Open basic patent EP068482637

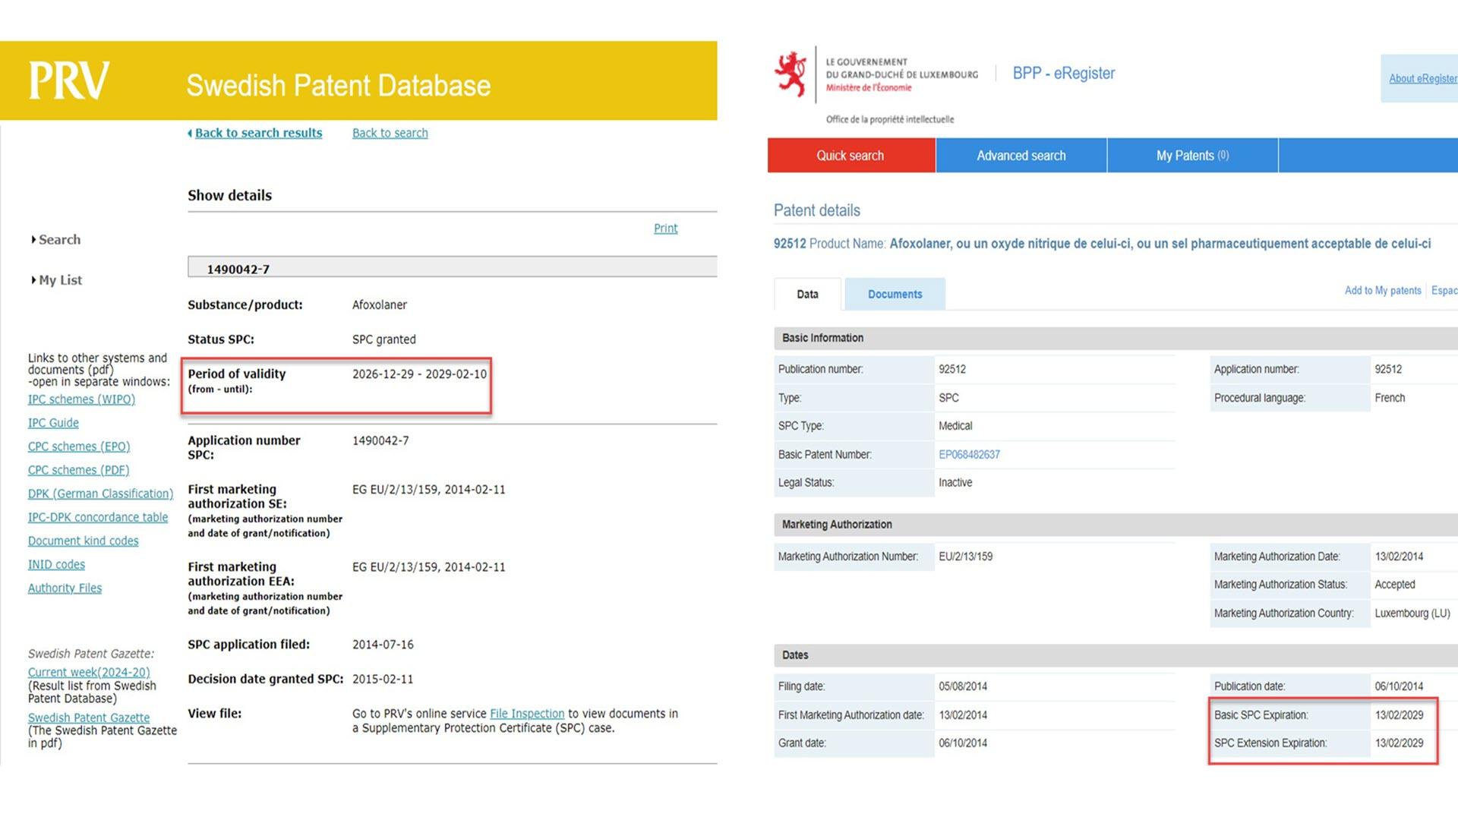[969, 454]
